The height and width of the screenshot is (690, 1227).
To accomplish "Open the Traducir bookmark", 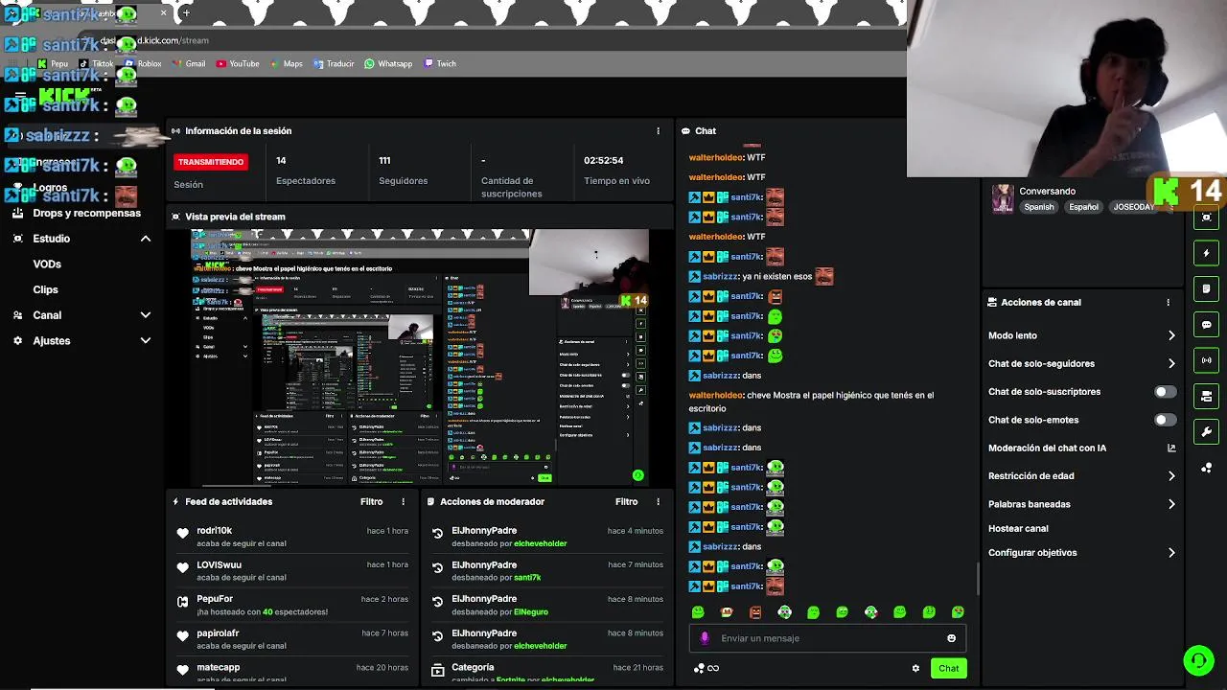I will click(x=334, y=64).
